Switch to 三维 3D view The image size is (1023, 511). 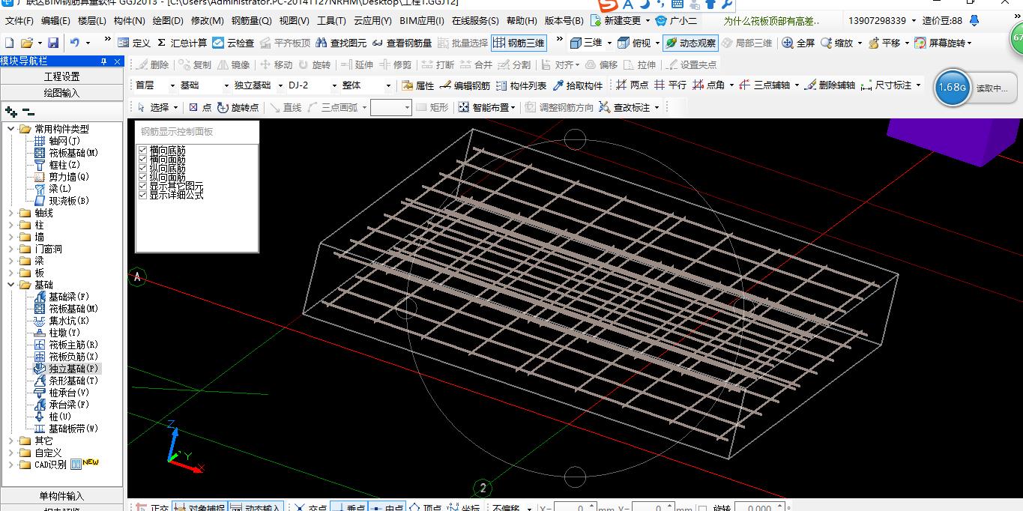pyautogui.click(x=586, y=43)
